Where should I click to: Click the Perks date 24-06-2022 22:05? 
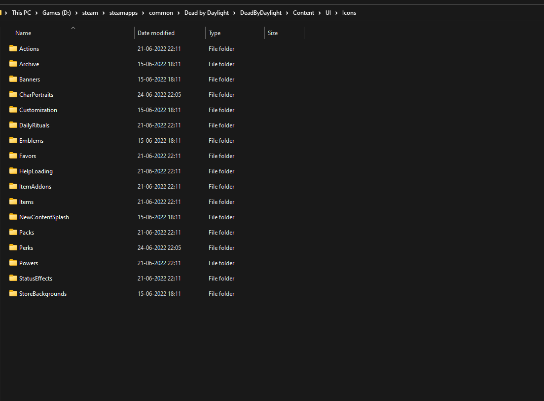(159, 248)
